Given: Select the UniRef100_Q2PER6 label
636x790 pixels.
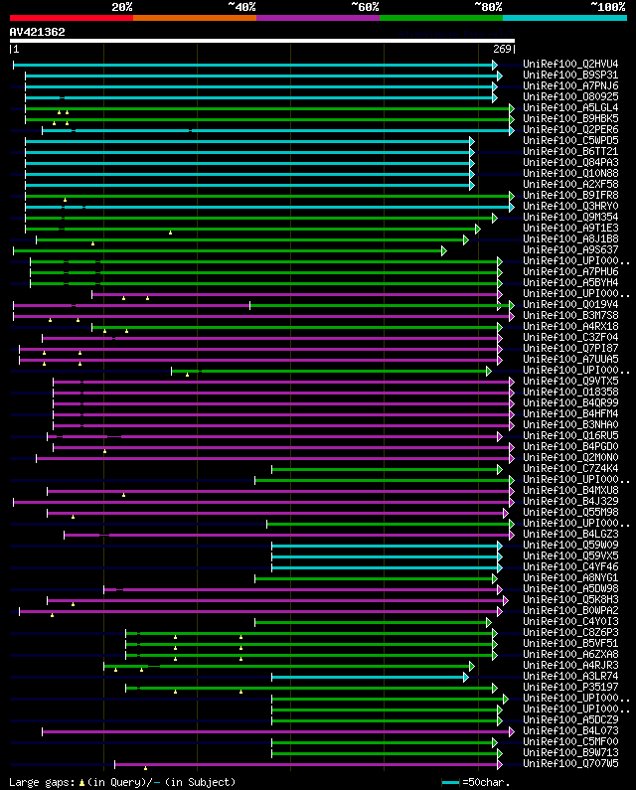Looking at the screenshot, I should click(570, 129).
